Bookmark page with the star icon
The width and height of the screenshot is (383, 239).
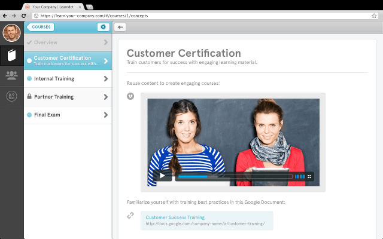point(374,16)
